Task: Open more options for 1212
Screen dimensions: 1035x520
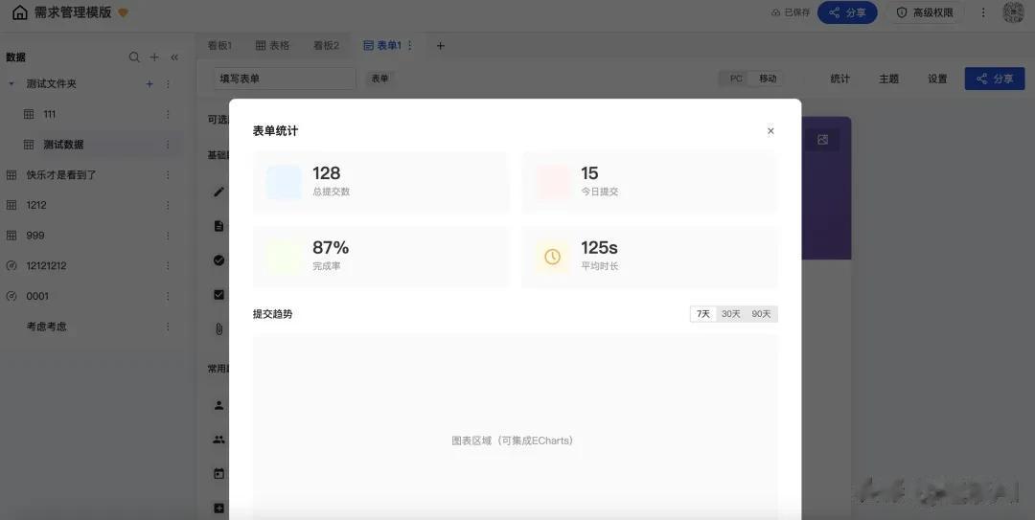Action: (x=168, y=205)
